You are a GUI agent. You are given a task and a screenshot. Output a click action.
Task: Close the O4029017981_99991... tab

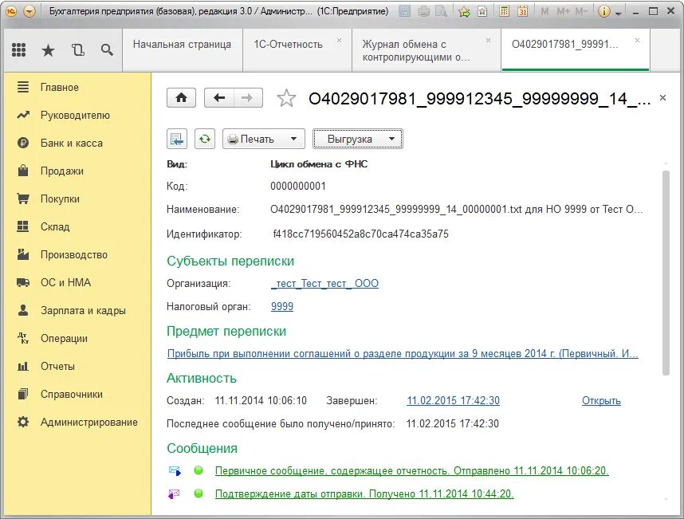point(637,40)
